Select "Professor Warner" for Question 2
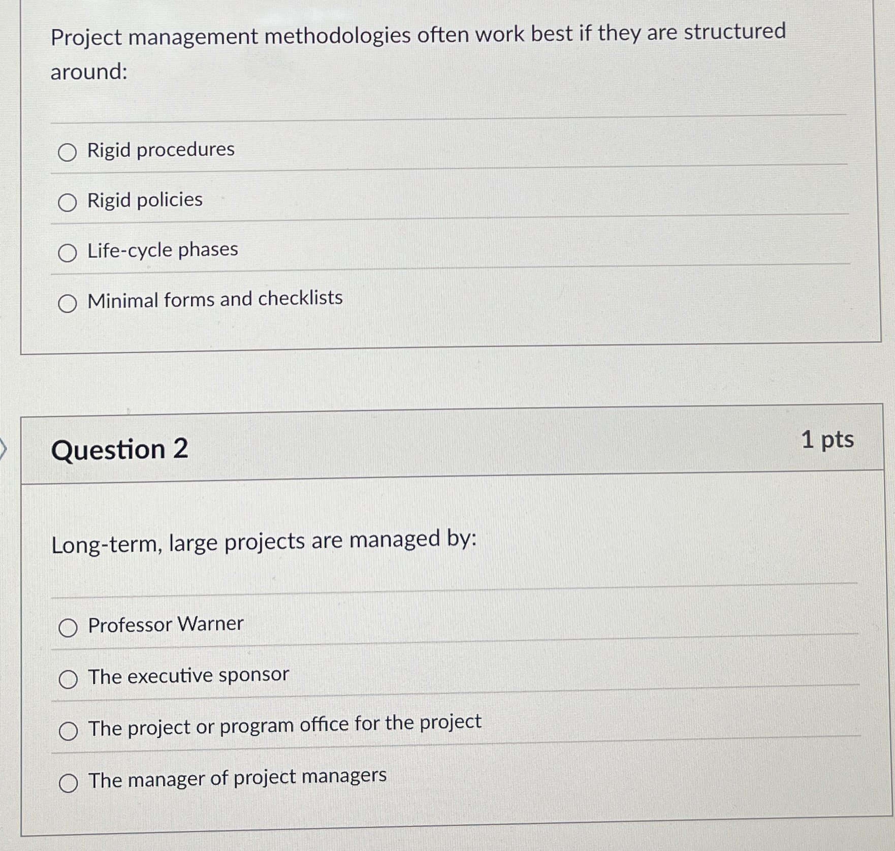This screenshot has height=851, width=895. [x=69, y=627]
